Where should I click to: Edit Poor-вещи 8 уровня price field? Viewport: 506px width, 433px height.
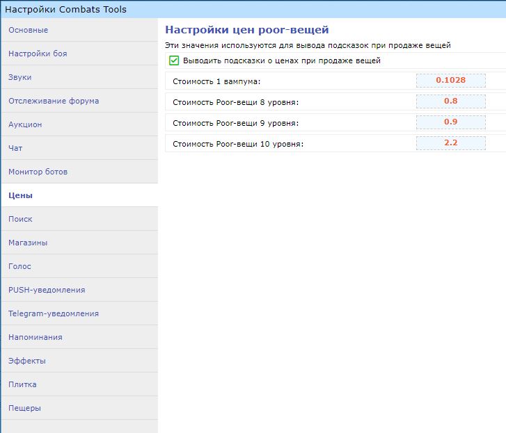pyautogui.click(x=451, y=101)
